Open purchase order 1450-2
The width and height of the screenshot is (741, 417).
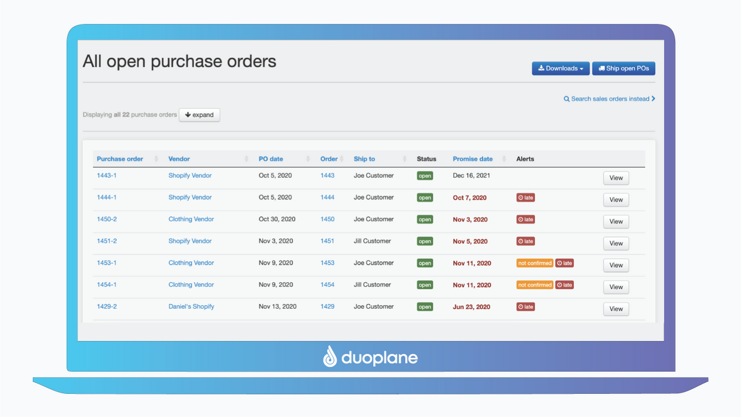coord(107,219)
